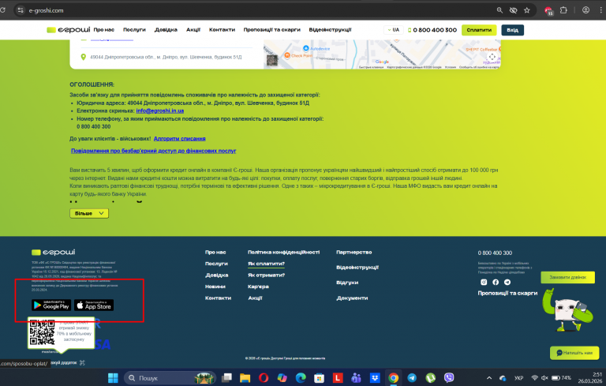The height and width of the screenshot is (386, 606).
Task: Open footer link Про нас
Action: point(215,252)
